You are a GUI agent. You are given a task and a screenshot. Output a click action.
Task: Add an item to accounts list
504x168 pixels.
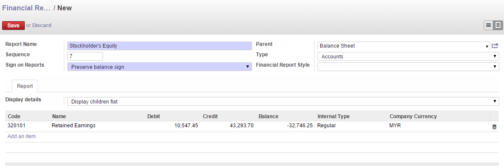22,136
